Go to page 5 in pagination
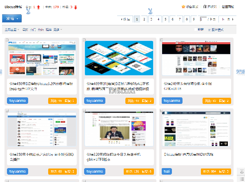This screenshot has height=182, width=245. [x=165, y=19]
